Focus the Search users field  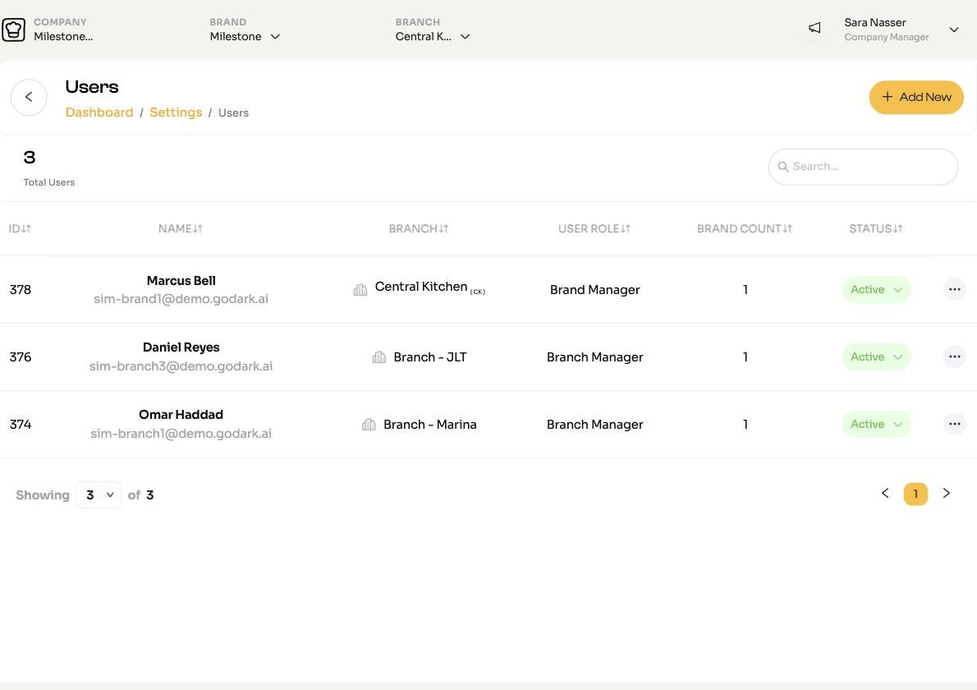[x=863, y=167]
